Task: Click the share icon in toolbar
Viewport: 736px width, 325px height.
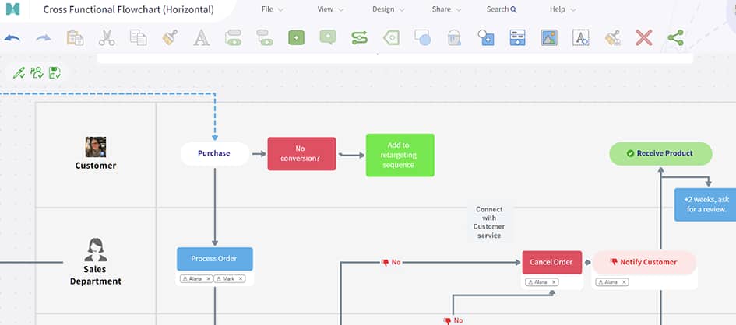Action: [x=675, y=37]
